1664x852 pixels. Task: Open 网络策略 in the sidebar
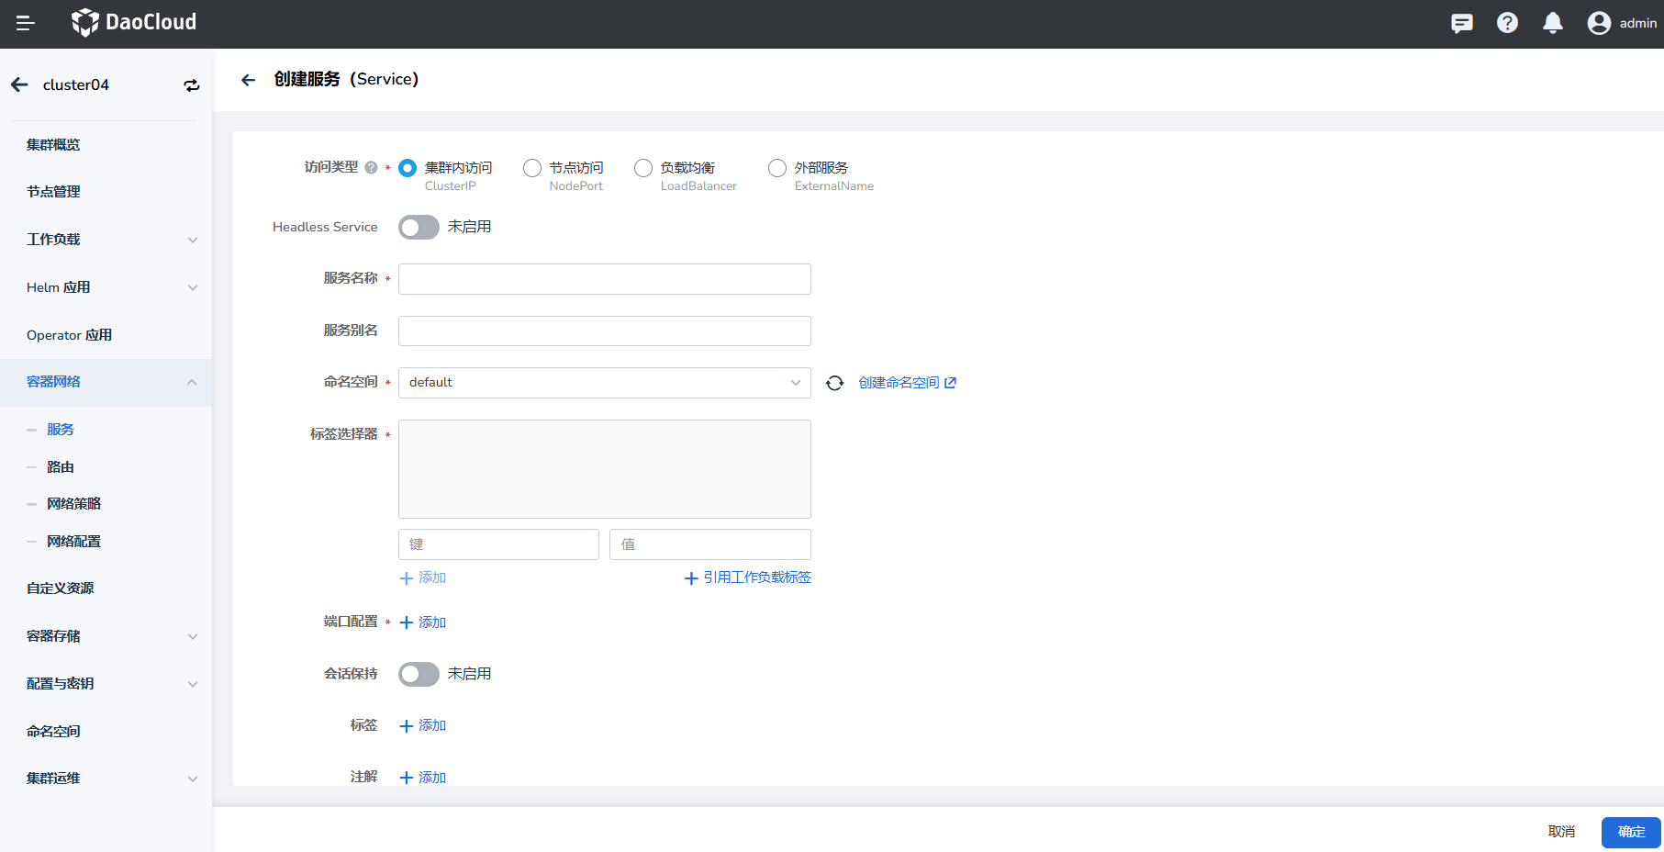point(73,504)
